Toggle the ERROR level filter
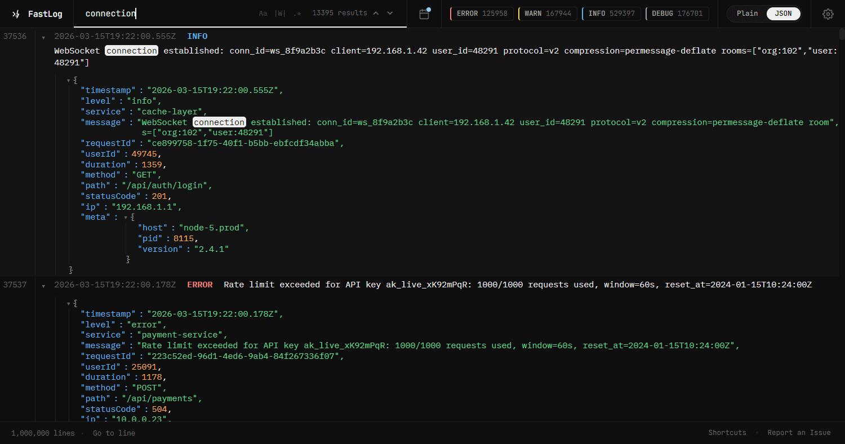The width and height of the screenshot is (845, 444). coord(482,14)
